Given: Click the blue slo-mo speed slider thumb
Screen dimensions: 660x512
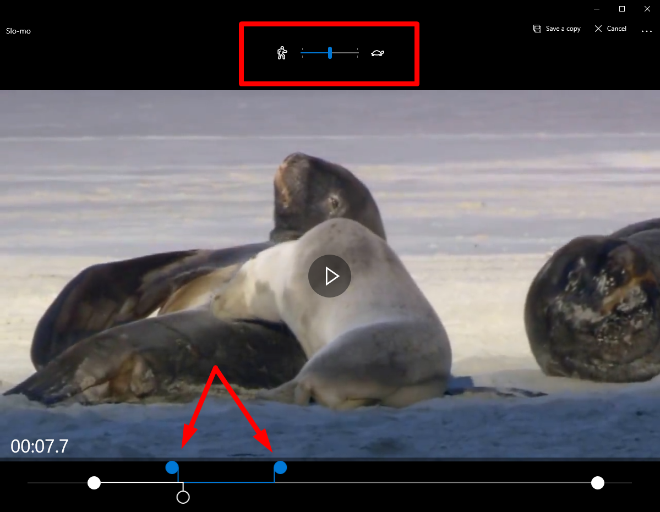Looking at the screenshot, I should [x=330, y=53].
